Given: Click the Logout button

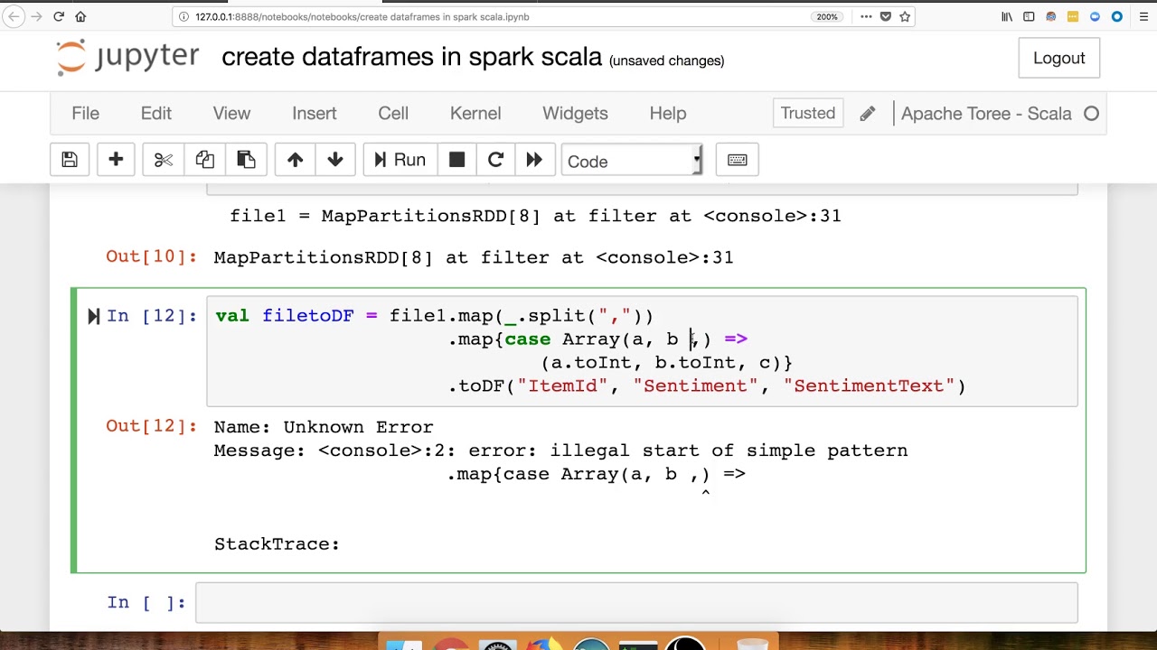Looking at the screenshot, I should [x=1058, y=58].
